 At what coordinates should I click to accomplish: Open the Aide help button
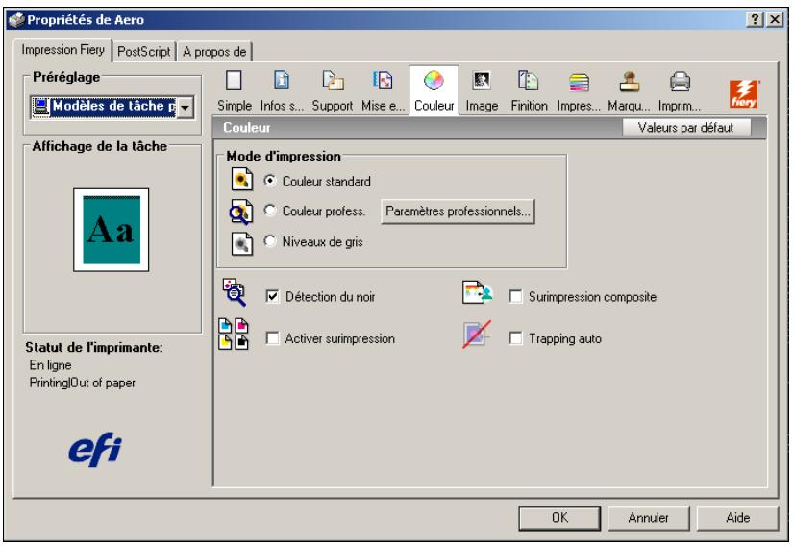tap(738, 517)
